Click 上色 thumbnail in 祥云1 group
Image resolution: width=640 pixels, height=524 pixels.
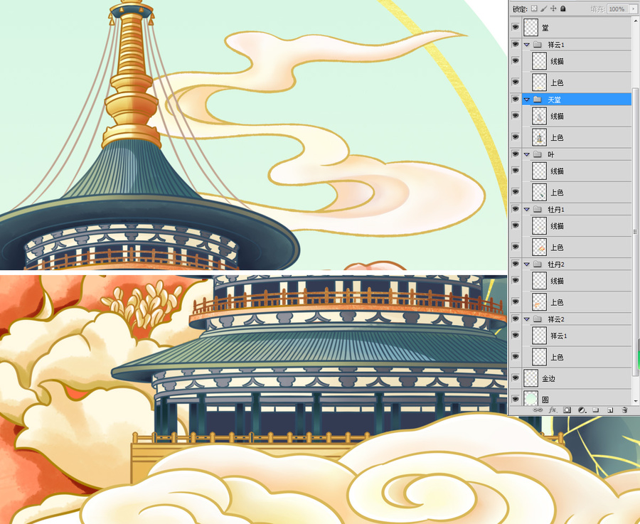539,82
